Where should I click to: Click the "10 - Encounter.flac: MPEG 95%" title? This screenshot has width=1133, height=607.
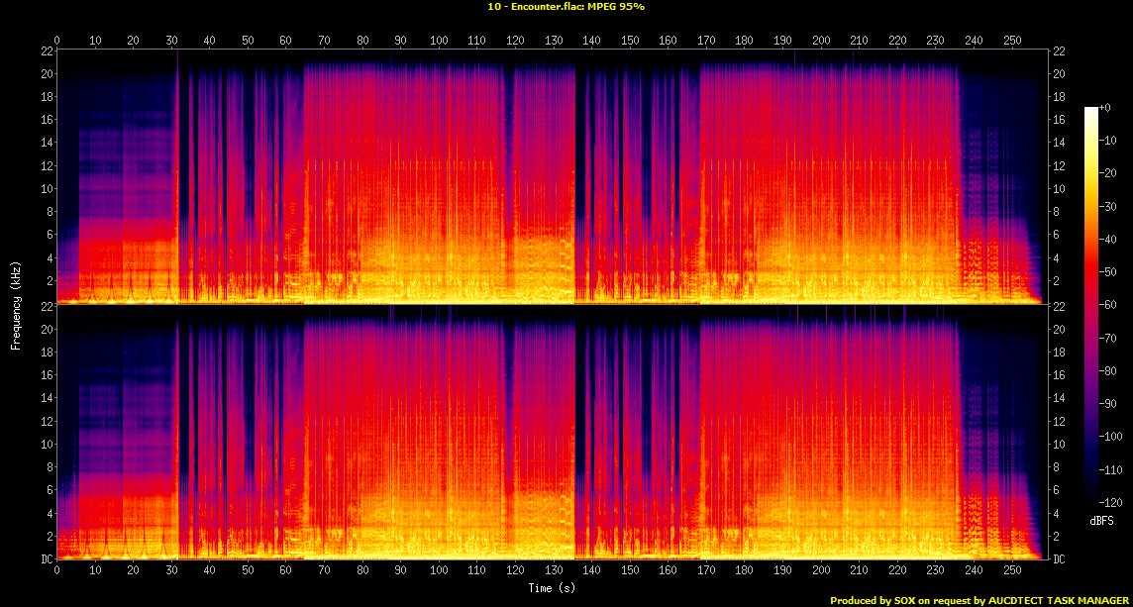tap(564, 6)
